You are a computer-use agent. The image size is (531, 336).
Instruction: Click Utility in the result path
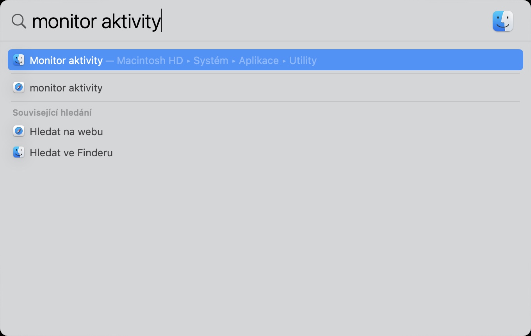[303, 61]
